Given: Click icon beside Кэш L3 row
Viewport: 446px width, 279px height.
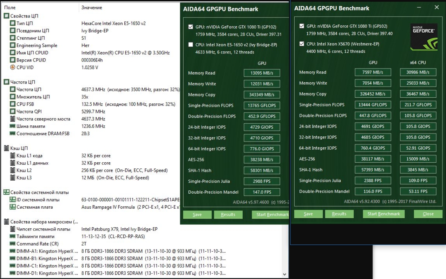Looking at the screenshot, I should click(13, 178).
